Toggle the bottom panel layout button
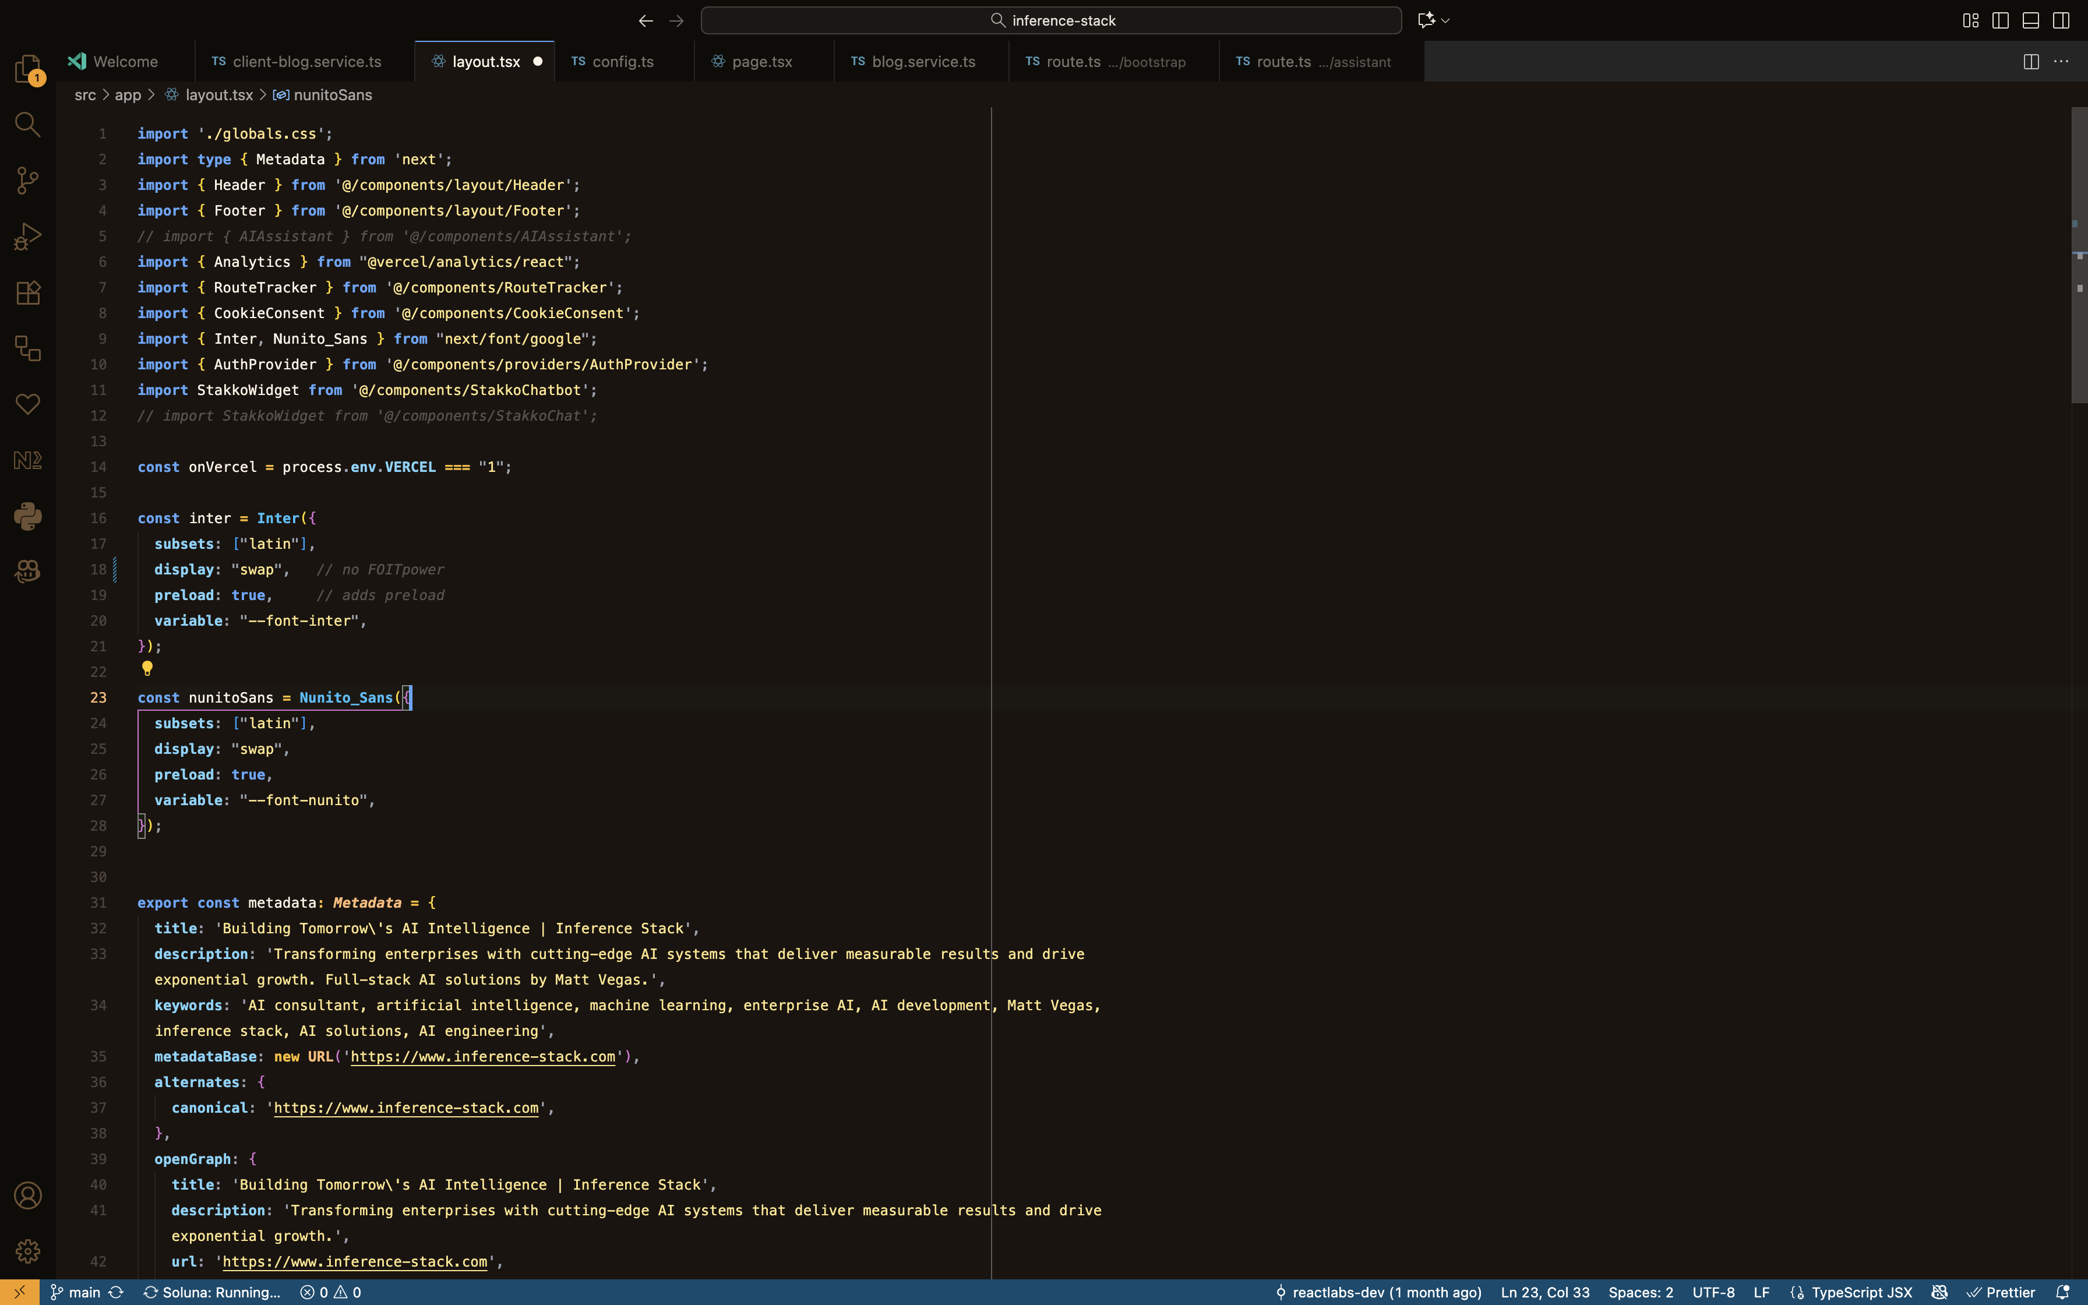Viewport: 2088px width, 1305px height. click(x=2030, y=20)
